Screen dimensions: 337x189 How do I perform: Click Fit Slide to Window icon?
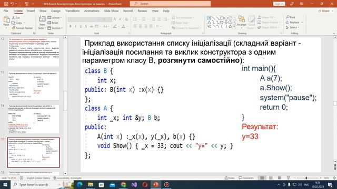coord(334,178)
